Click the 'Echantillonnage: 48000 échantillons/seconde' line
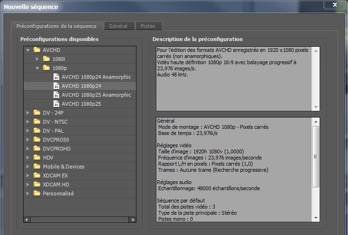The height and width of the screenshot is (235, 348). (x=209, y=188)
